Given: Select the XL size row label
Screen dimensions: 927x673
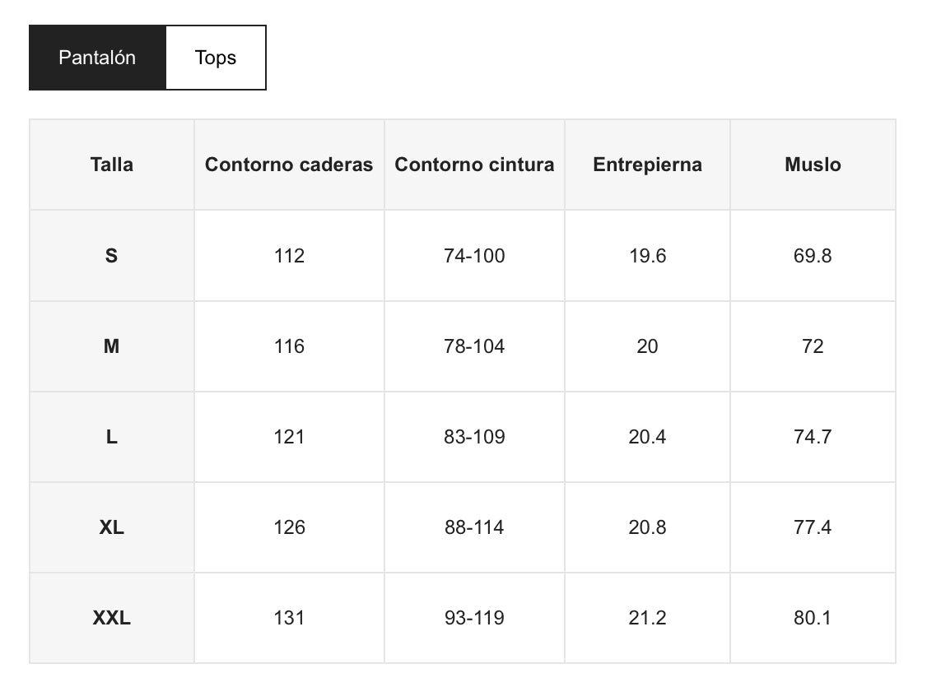Looking at the screenshot, I should [x=112, y=527].
